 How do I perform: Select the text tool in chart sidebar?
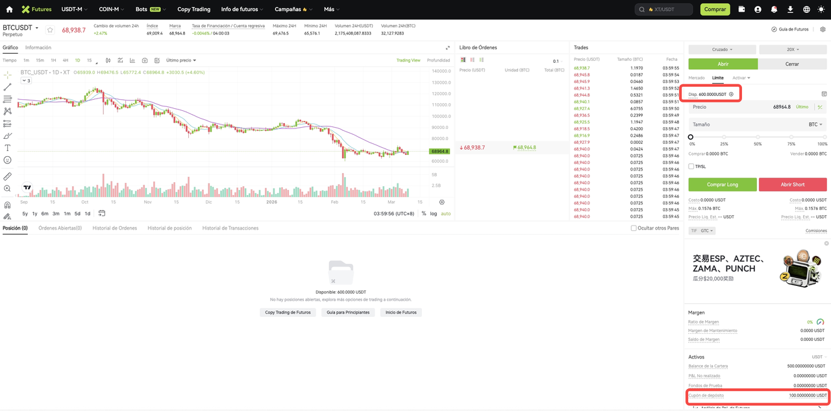click(7, 148)
